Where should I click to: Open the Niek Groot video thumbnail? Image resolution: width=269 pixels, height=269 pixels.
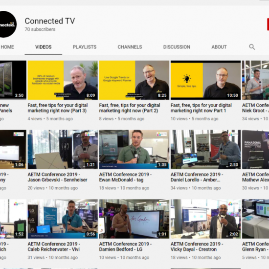tap(256, 80)
